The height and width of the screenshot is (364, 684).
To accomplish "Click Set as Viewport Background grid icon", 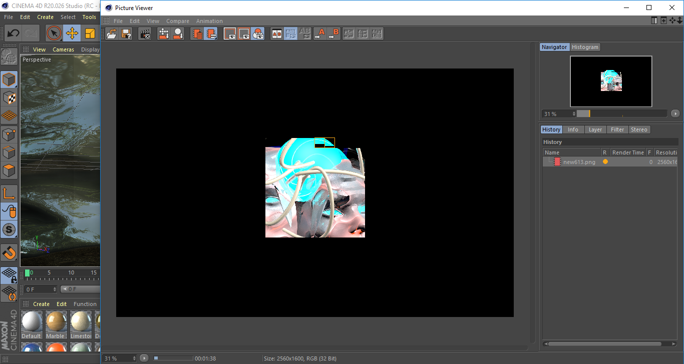I will click(x=164, y=33).
